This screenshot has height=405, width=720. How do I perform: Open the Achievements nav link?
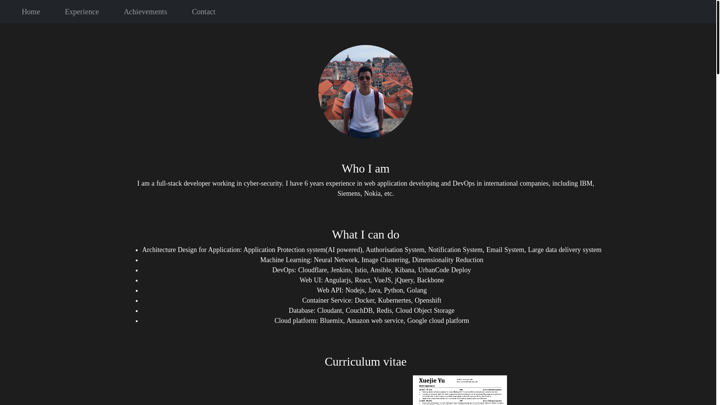coord(145,12)
